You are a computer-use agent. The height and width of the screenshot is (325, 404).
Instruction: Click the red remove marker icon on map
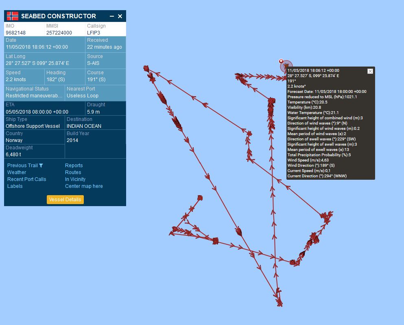point(281,61)
